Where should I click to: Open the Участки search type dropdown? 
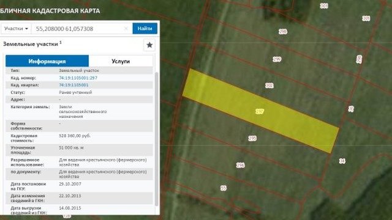pyautogui.click(x=16, y=29)
